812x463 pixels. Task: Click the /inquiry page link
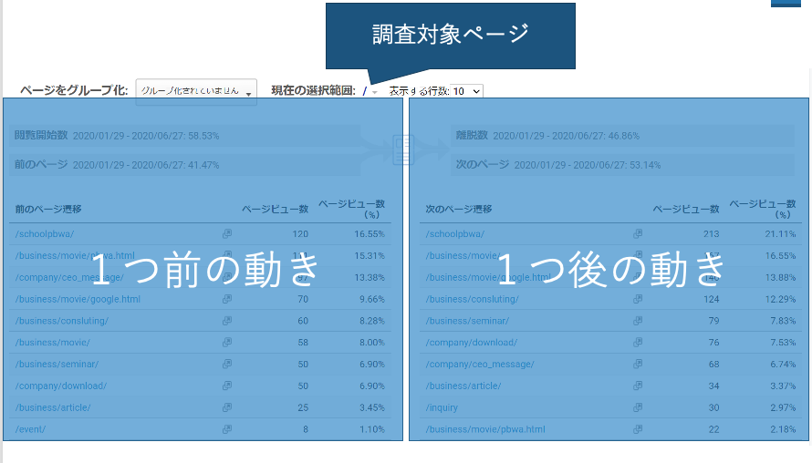(x=442, y=407)
